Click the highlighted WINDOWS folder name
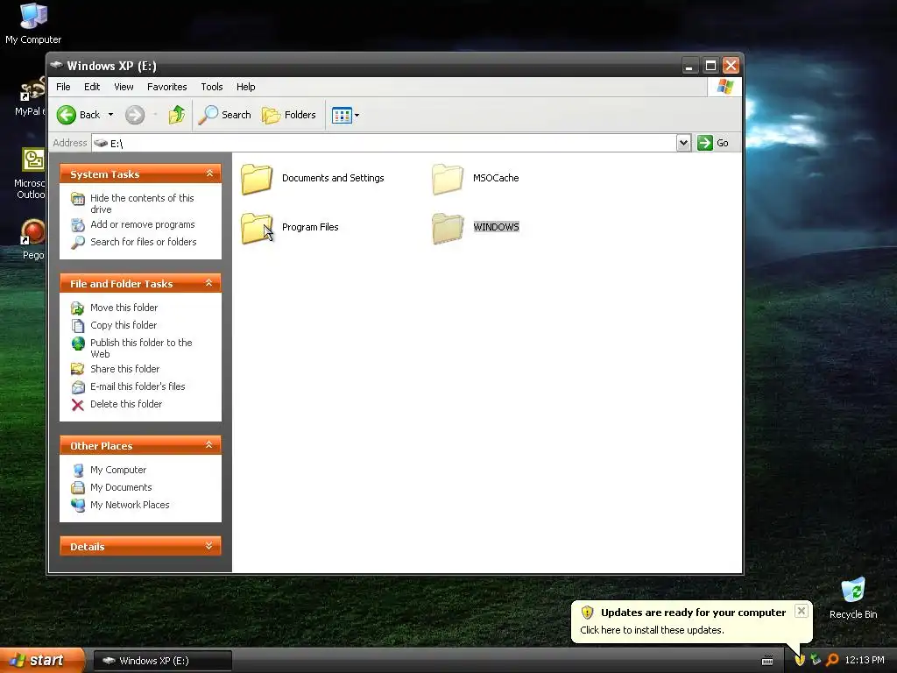The width and height of the screenshot is (897, 673). (x=496, y=227)
